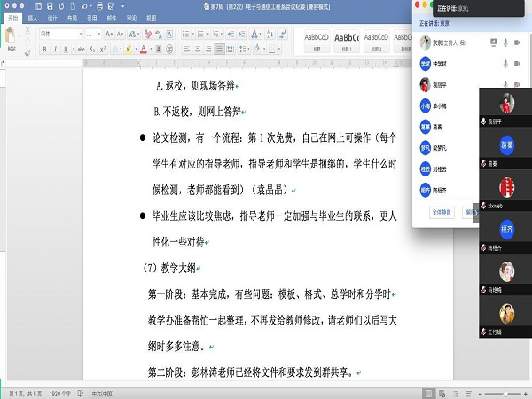The width and height of the screenshot is (532, 399).
Task: Open the numbered list dropdown arrow
Action: click(208, 34)
